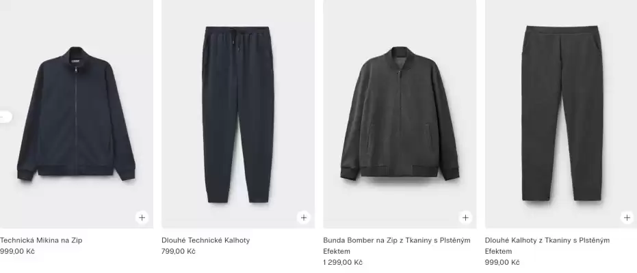Click the 999,00 Kč price under Technická Mikina
Image resolution: width=637 pixels, height=273 pixels.
point(17,251)
